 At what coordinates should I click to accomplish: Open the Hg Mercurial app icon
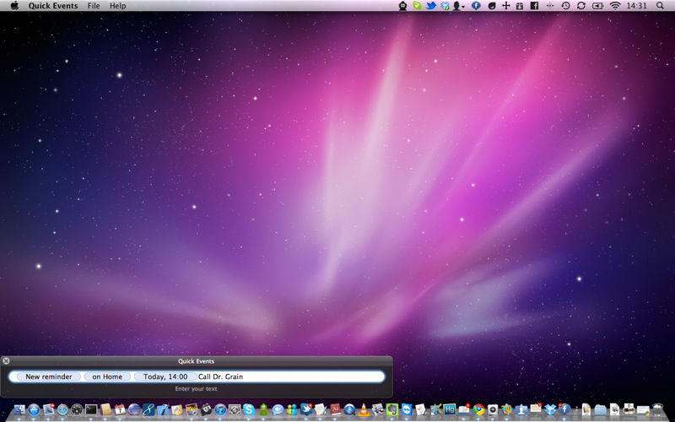(x=450, y=409)
